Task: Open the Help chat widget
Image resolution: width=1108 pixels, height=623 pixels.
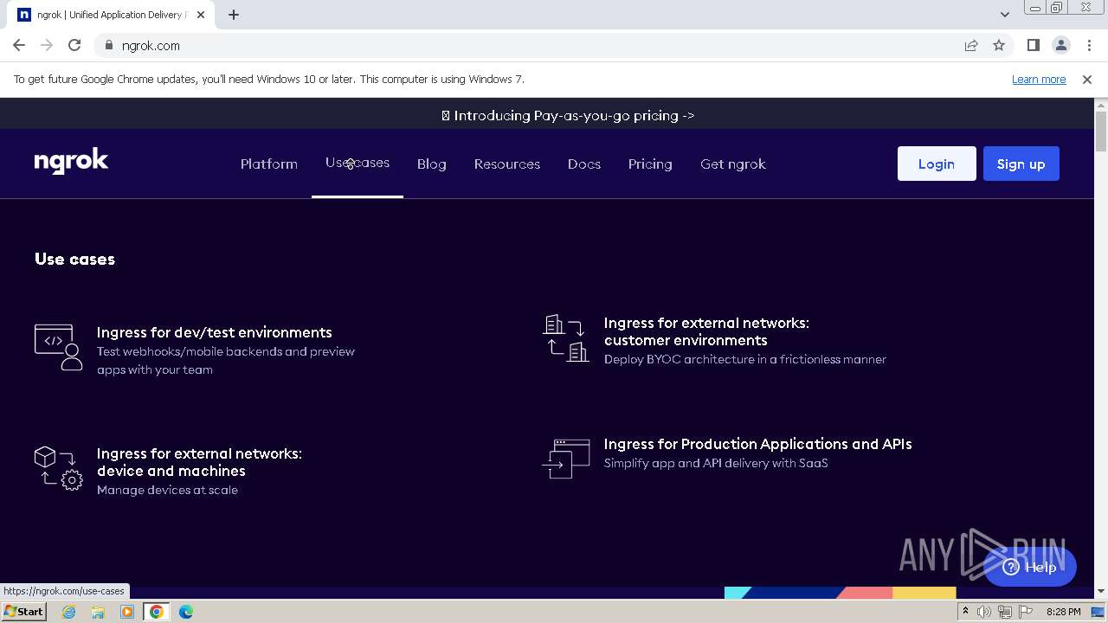Action: pyautogui.click(x=1029, y=567)
